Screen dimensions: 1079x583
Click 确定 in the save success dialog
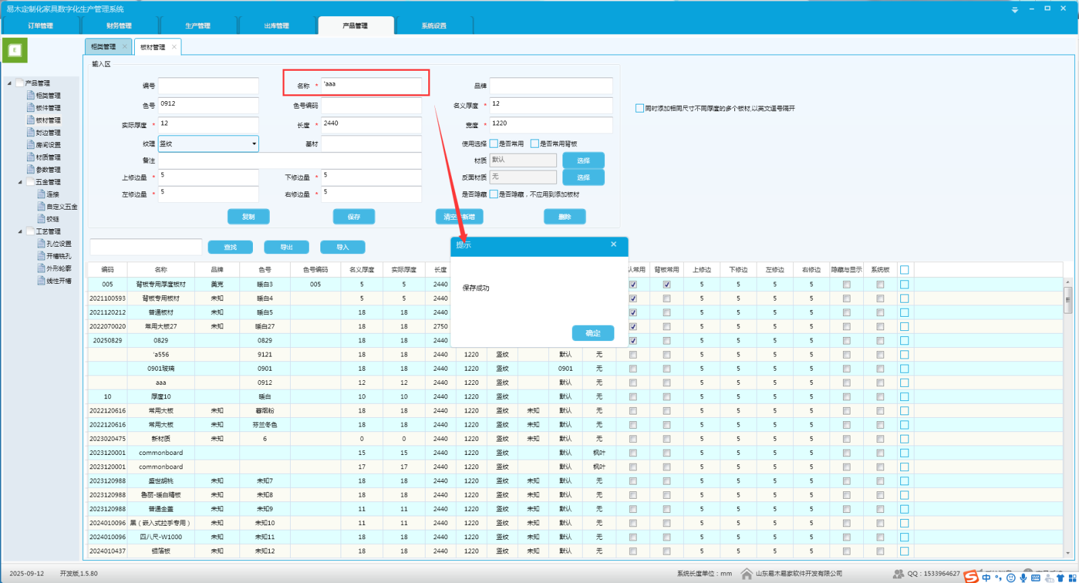click(x=593, y=333)
